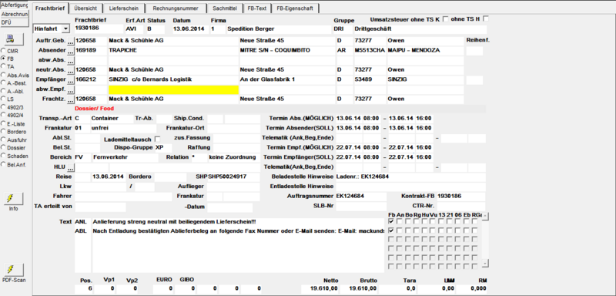The height and width of the screenshot is (296, 616).
Task: Select the LS radio option
Action: pos(4,99)
